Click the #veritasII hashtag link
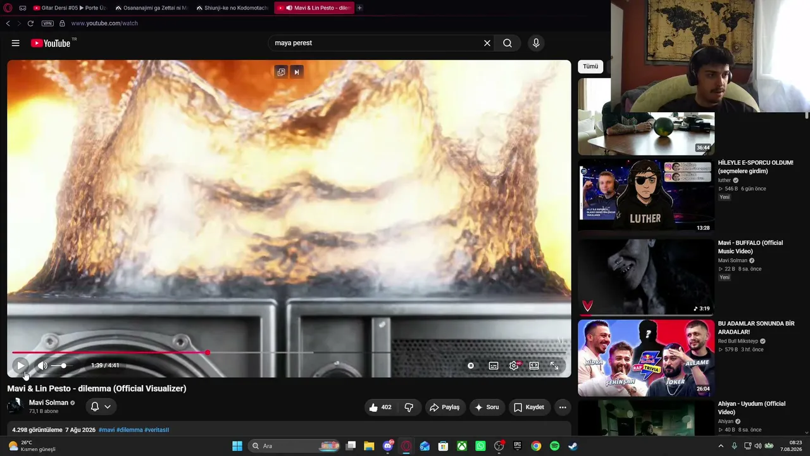 tap(157, 430)
